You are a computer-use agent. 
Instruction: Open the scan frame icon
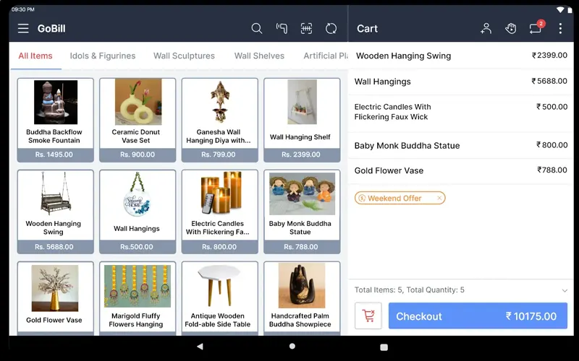click(x=306, y=28)
